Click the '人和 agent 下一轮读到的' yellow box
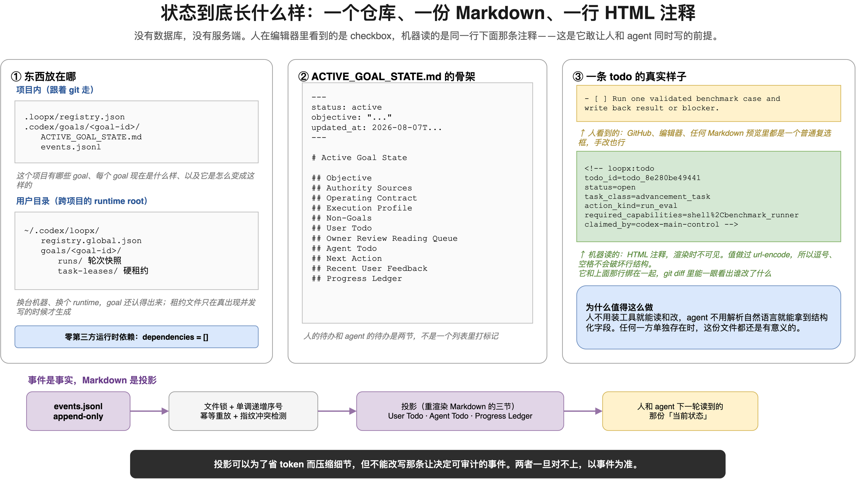The image size is (856, 479). click(680, 411)
